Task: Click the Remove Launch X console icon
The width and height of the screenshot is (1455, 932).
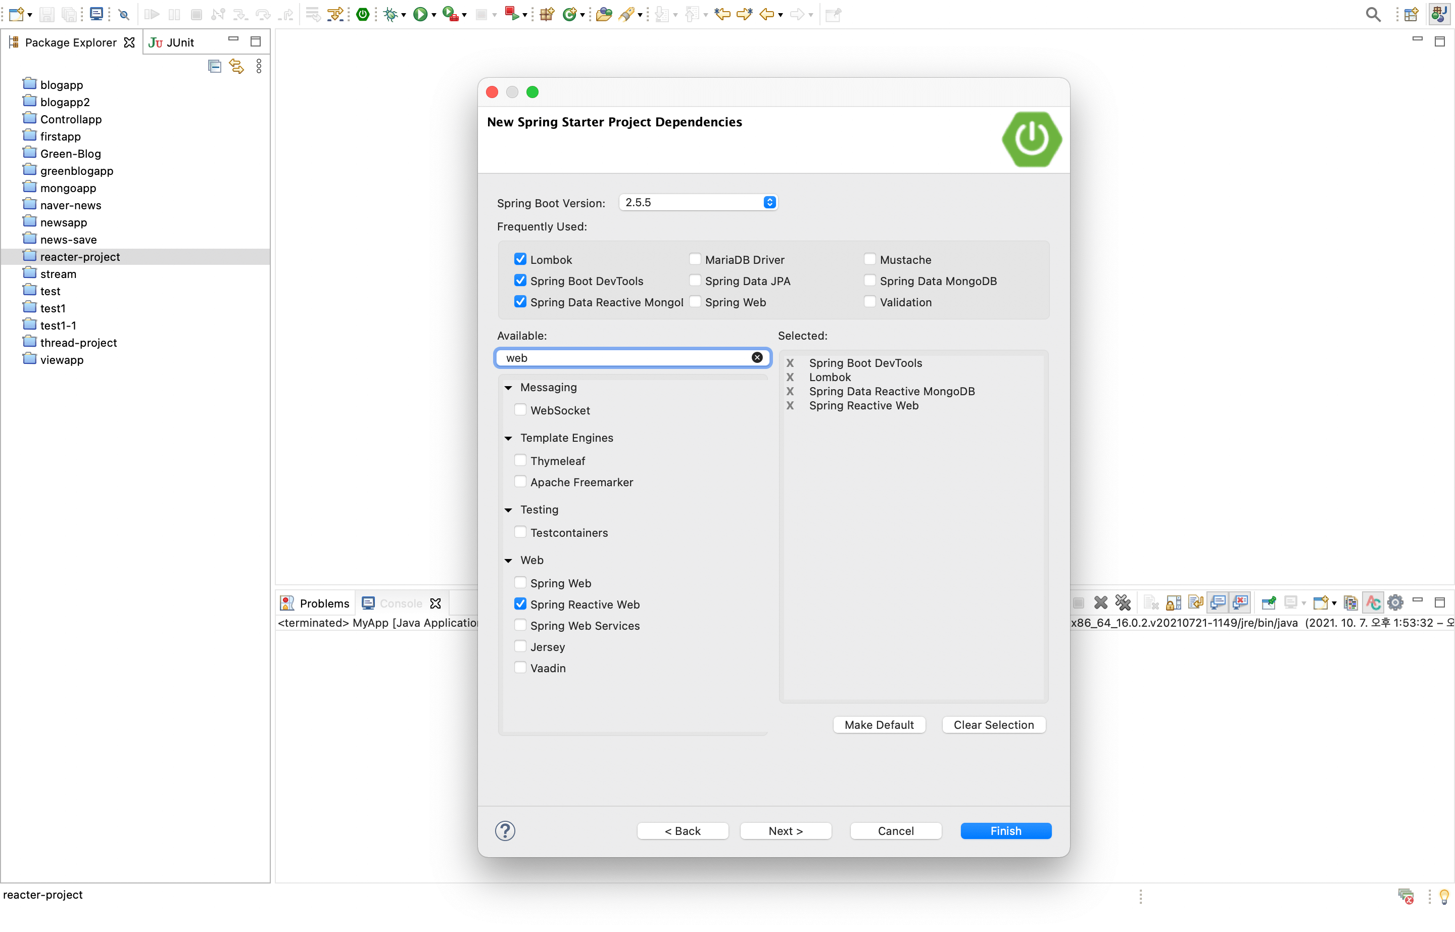Action: 1100,602
